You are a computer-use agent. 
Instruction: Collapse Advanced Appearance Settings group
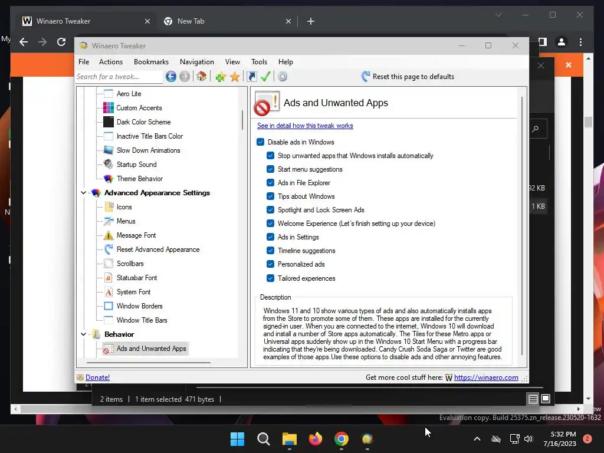tap(84, 193)
